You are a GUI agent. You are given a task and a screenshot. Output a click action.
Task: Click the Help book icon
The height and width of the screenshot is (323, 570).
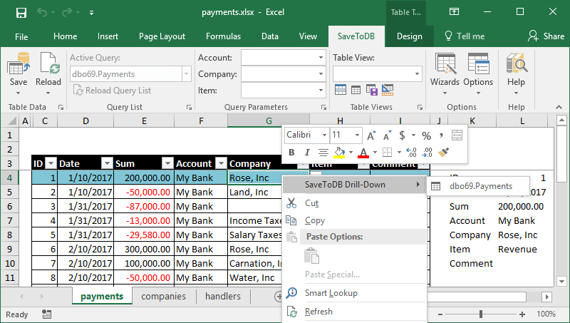pyautogui.click(x=516, y=63)
